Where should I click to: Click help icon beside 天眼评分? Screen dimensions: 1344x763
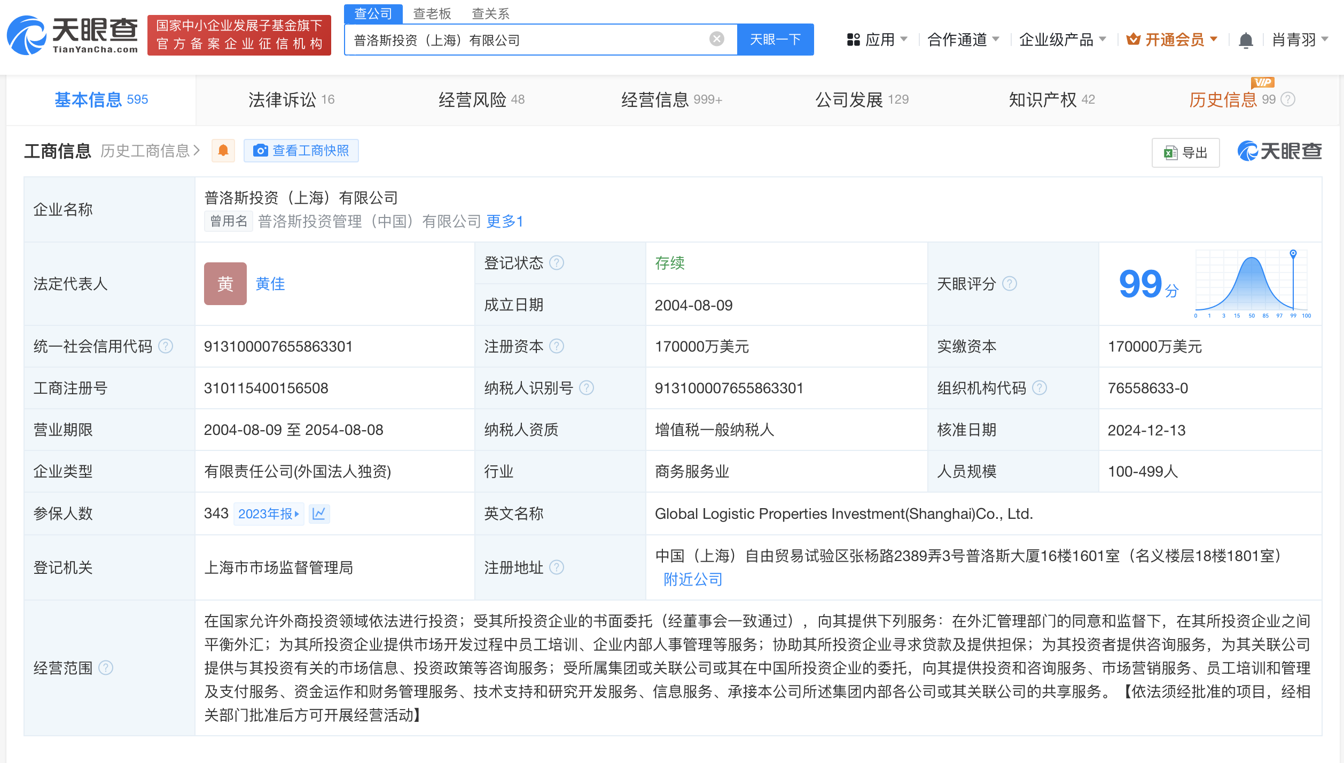[x=1009, y=284]
